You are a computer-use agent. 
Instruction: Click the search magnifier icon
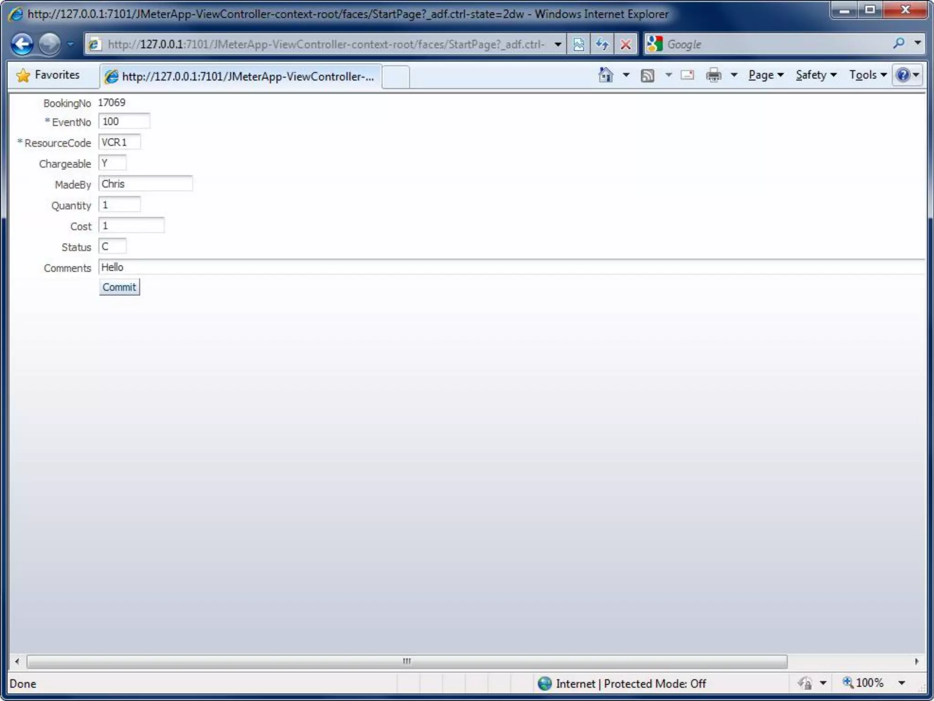coord(898,43)
